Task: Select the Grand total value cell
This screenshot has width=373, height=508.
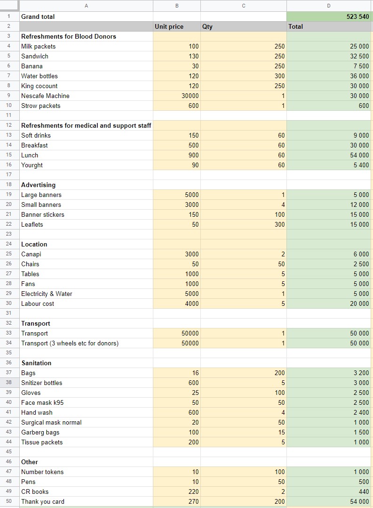Action: pos(328,16)
